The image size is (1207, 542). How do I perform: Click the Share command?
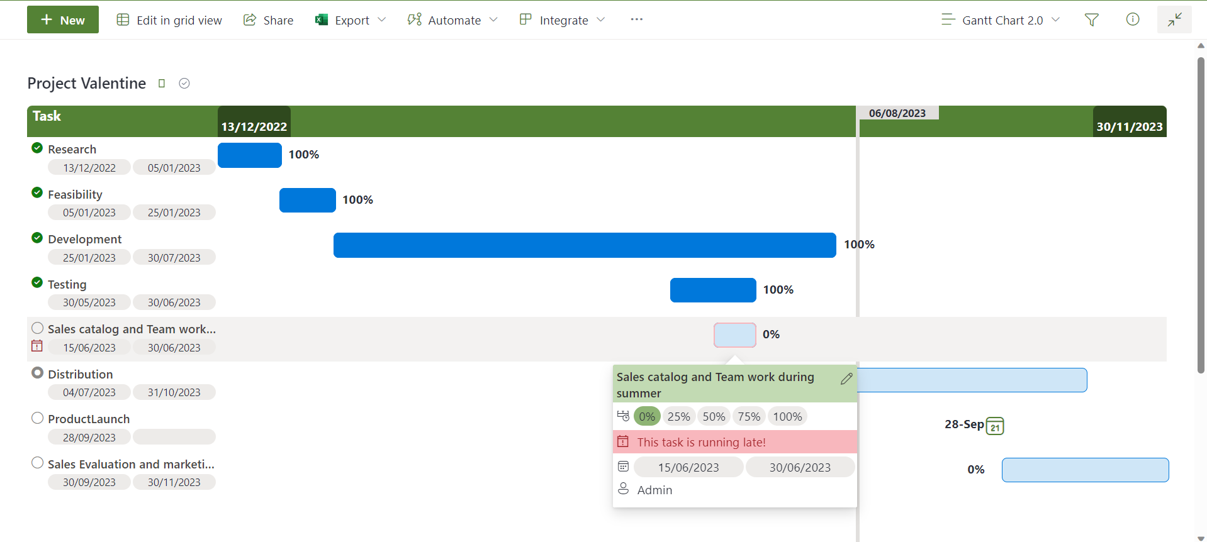(x=269, y=20)
